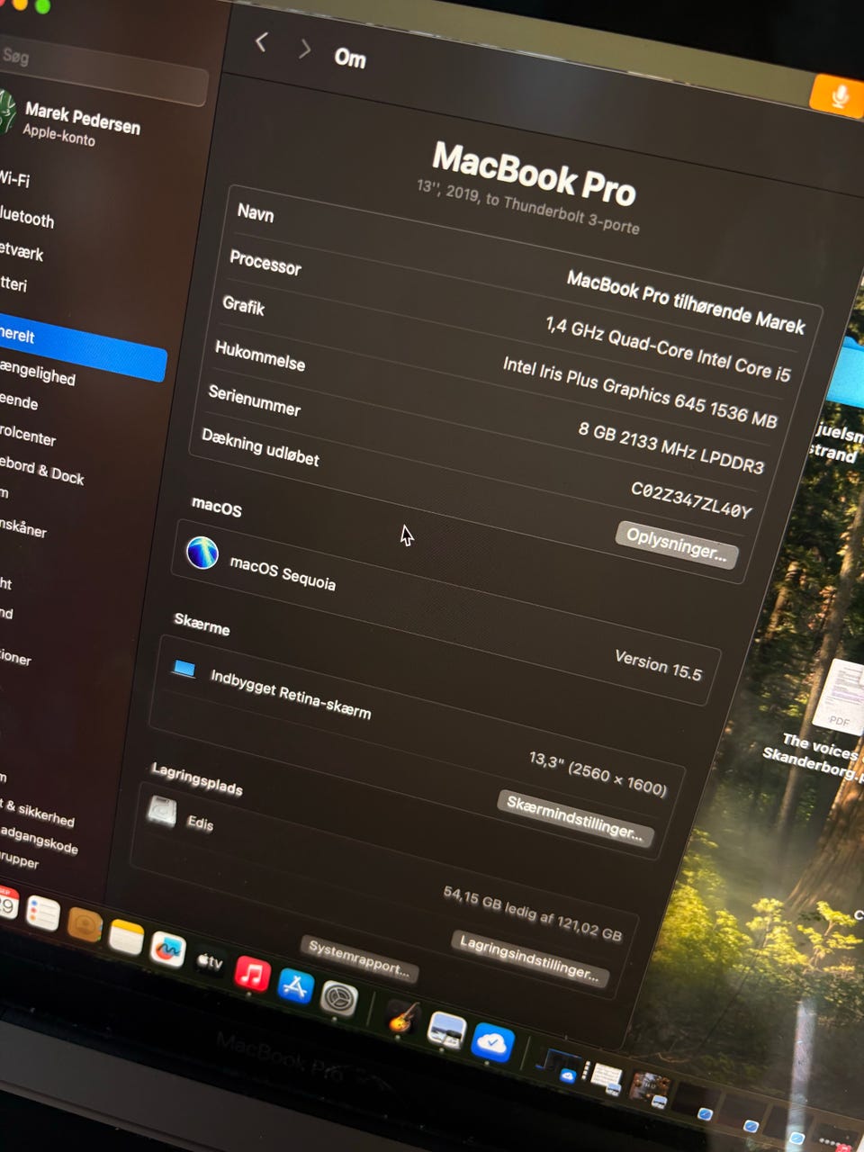The height and width of the screenshot is (1152, 864).
Task: Open Netværk settings in sidebar
Action: coord(22,251)
